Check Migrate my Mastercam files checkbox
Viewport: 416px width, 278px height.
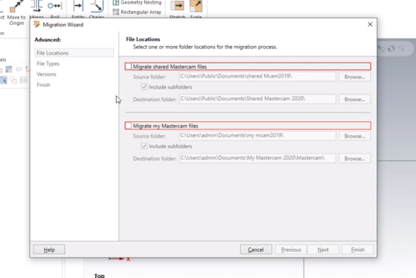(129, 126)
